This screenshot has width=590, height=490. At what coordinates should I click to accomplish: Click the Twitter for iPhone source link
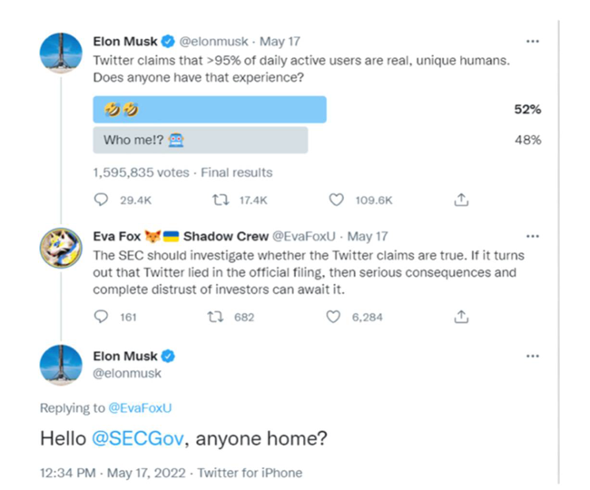click(x=251, y=473)
